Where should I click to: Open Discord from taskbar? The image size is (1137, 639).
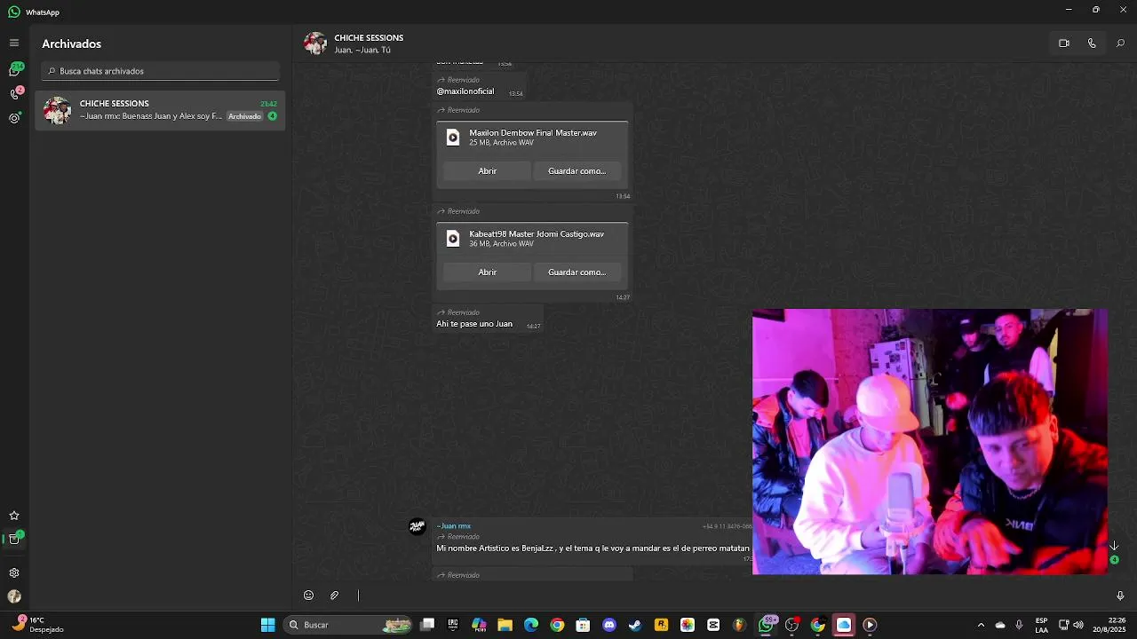(609, 626)
